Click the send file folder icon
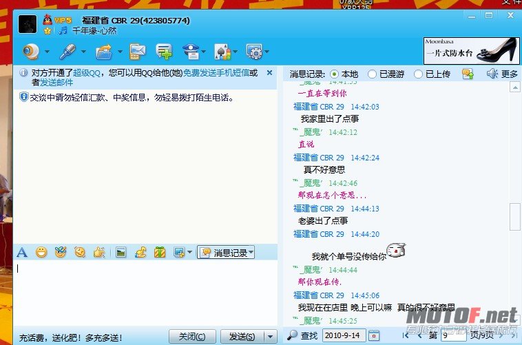The width and height of the screenshot is (522, 345). 104,52
